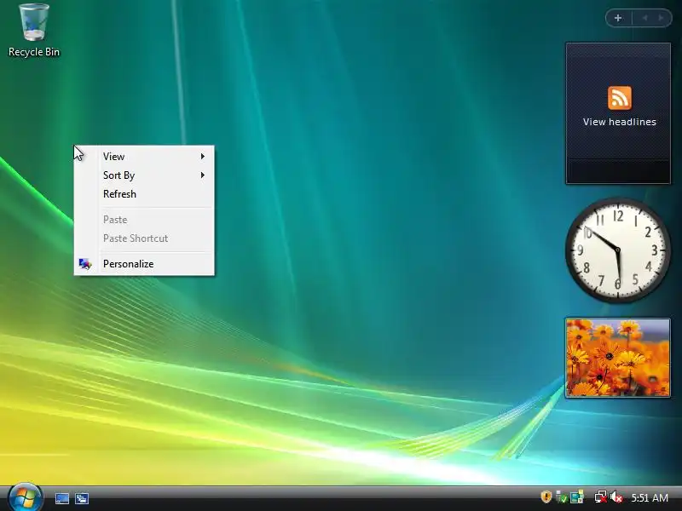Click Switch between windows quick launch icon

pos(82,498)
